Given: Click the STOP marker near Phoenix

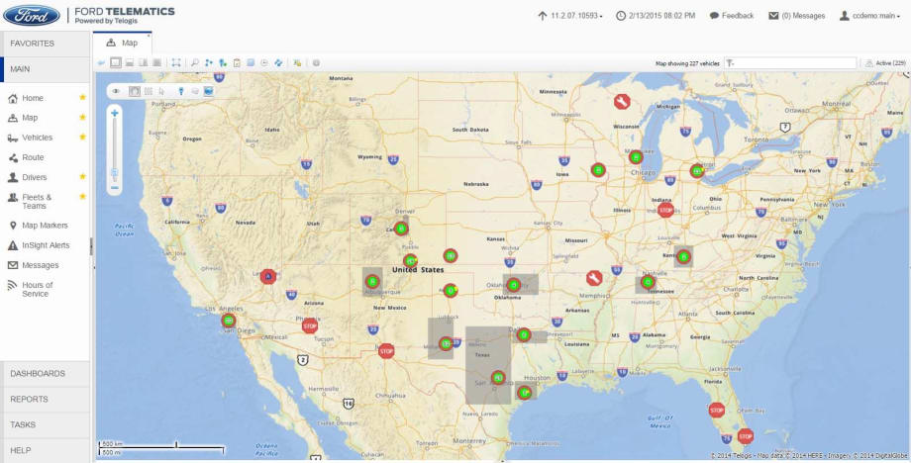Looking at the screenshot, I should point(310,325).
